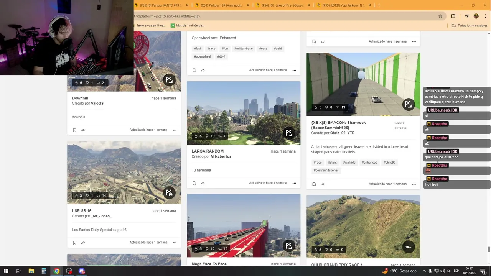Viewport: 491px width, 276px height.
Task: Filter by the #communityseries tag
Action: point(326,171)
